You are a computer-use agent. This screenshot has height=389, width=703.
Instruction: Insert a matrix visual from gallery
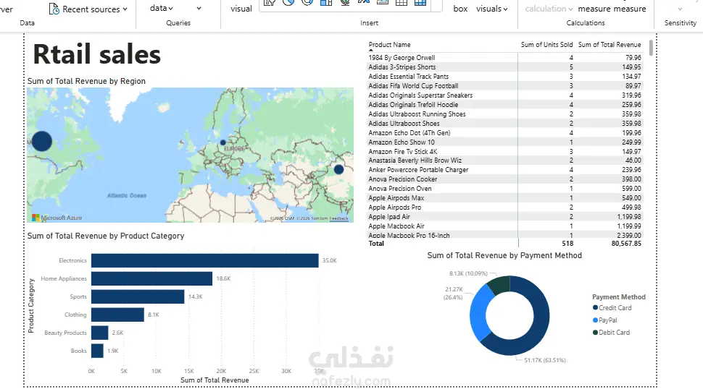[x=420, y=2]
